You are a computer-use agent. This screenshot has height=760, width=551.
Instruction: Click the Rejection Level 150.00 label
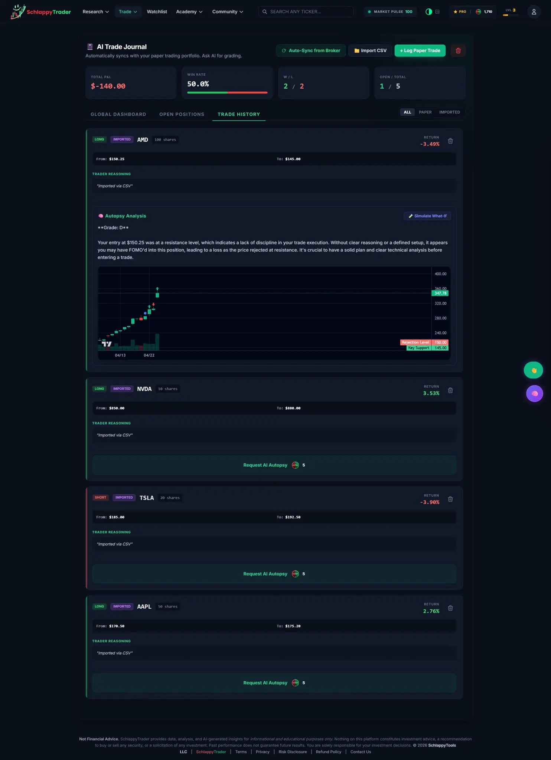(424, 343)
